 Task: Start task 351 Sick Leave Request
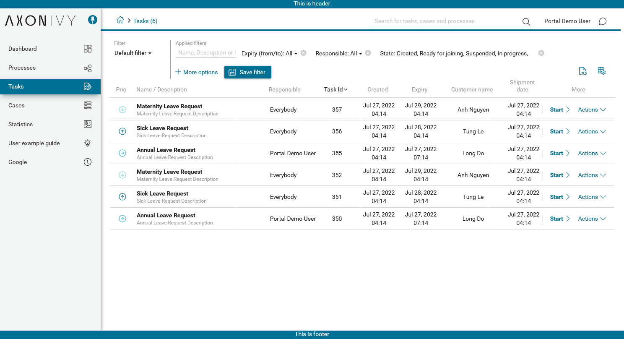point(560,197)
